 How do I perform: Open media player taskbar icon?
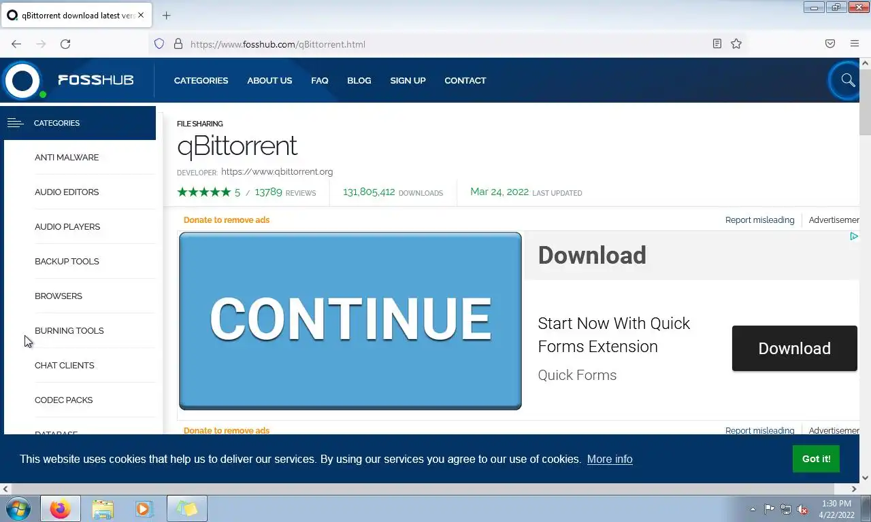[x=144, y=509]
